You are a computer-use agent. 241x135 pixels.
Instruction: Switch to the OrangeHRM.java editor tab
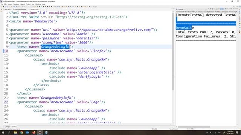20,9
